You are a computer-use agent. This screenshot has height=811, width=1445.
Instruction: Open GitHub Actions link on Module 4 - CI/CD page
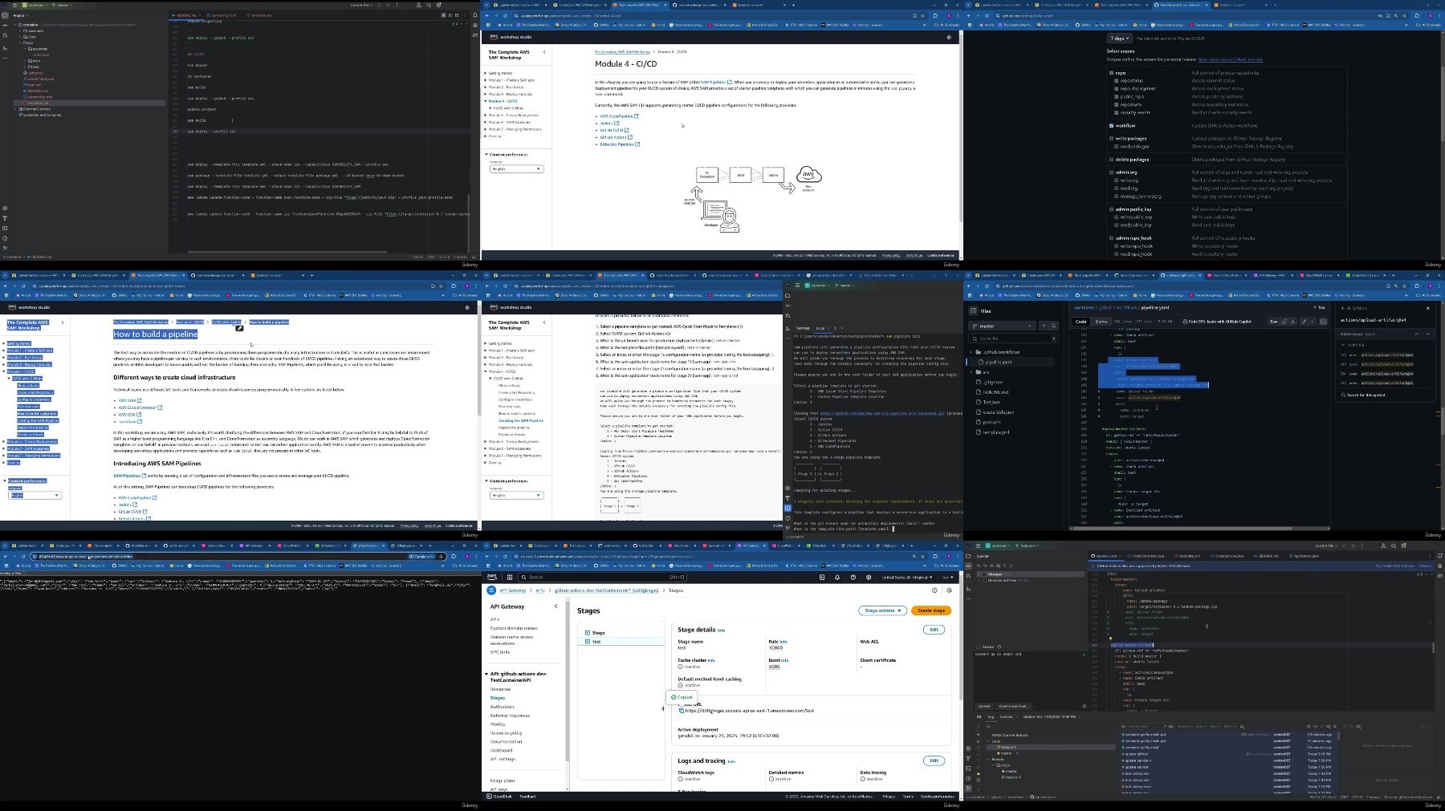(x=613, y=137)
